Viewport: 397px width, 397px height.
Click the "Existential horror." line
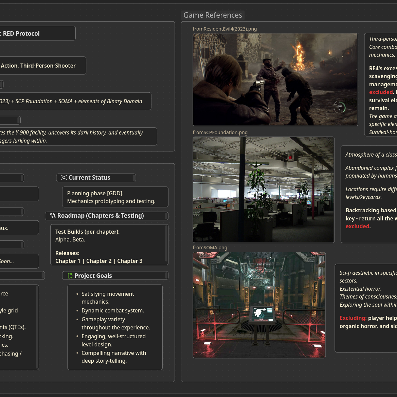coord(360,289)
